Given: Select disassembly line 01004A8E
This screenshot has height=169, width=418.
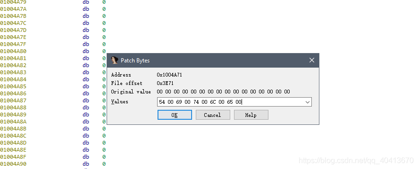Looking at the screenshot, I should [x=53, y=150].
